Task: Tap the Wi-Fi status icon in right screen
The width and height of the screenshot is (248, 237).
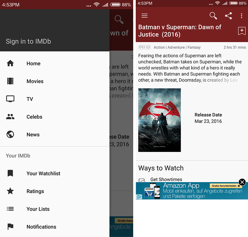Action: coord(218,3)
